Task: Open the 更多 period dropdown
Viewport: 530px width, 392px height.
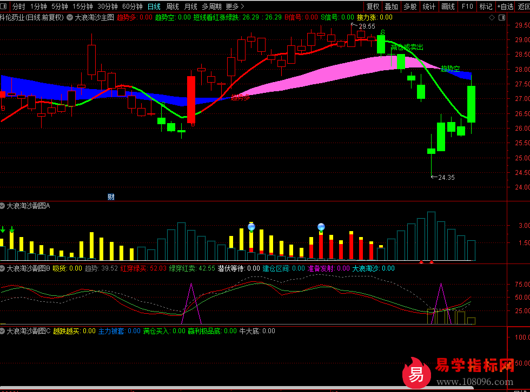Action: [235, 6]
